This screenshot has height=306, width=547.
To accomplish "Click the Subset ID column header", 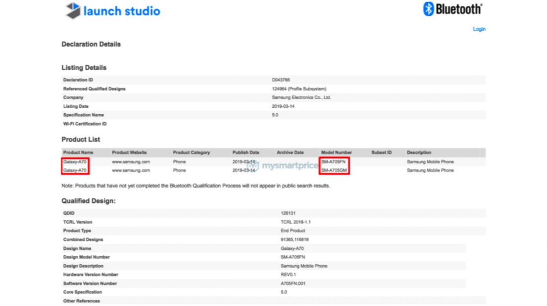I will click(381, 153).
